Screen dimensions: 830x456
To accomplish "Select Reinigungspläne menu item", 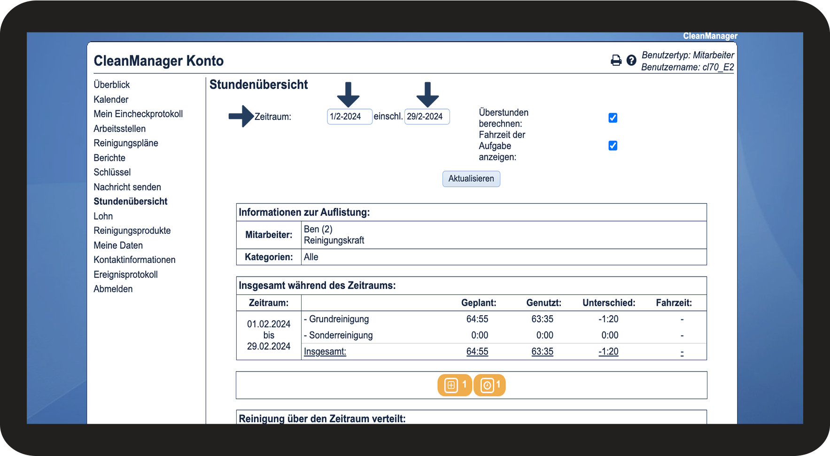I will tap(126, 143).
